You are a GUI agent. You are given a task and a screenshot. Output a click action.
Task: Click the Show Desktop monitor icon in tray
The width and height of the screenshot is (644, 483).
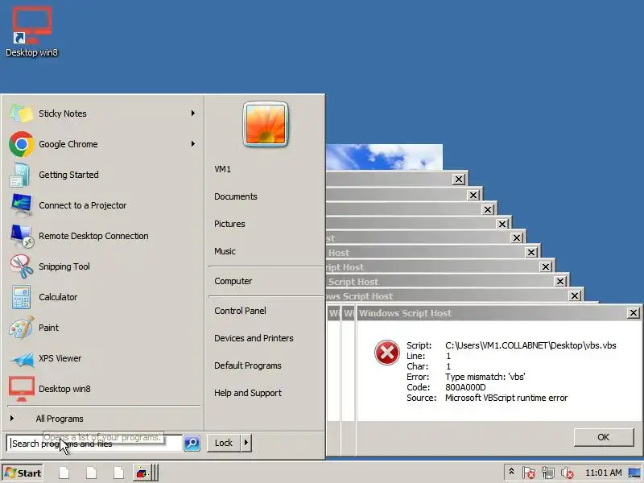click(634, 473)
